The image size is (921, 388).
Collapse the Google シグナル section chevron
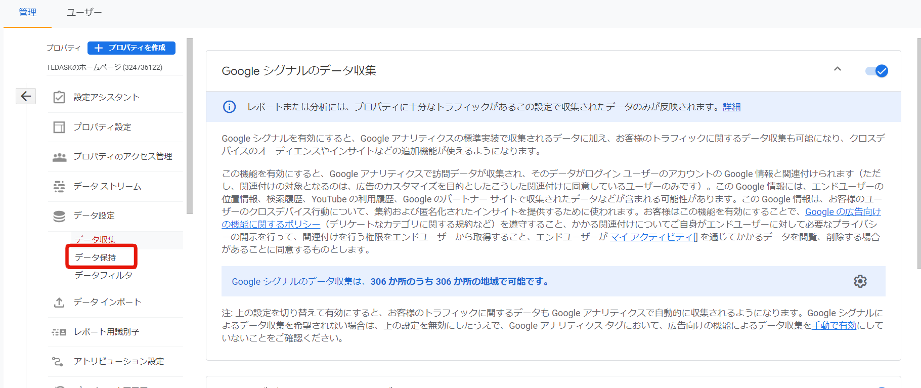(837, 69)
